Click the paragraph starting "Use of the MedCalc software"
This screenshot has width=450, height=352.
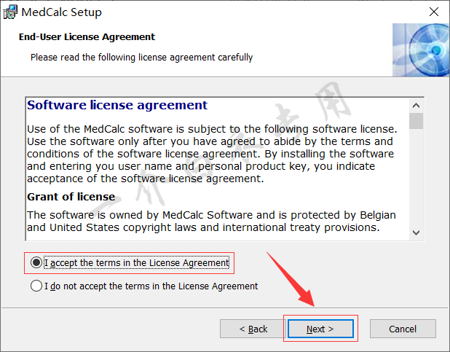tap(211, 154)
